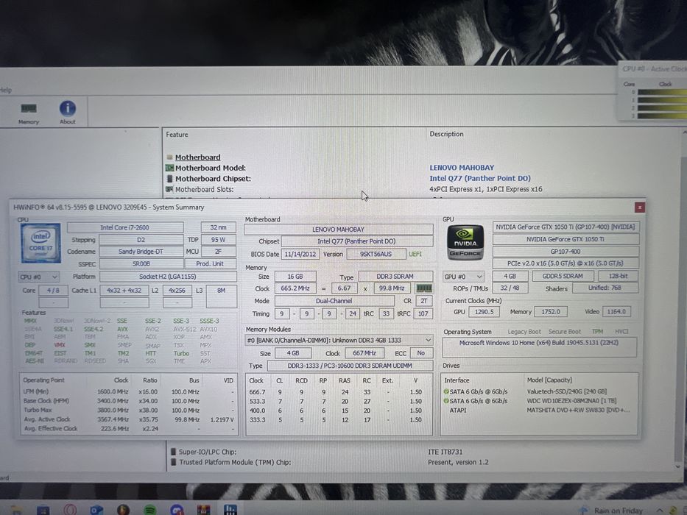The width and height of the screenshot is (687, 515).
Task: Open Spotify from the taskbar
Action: tap(150, 510)
